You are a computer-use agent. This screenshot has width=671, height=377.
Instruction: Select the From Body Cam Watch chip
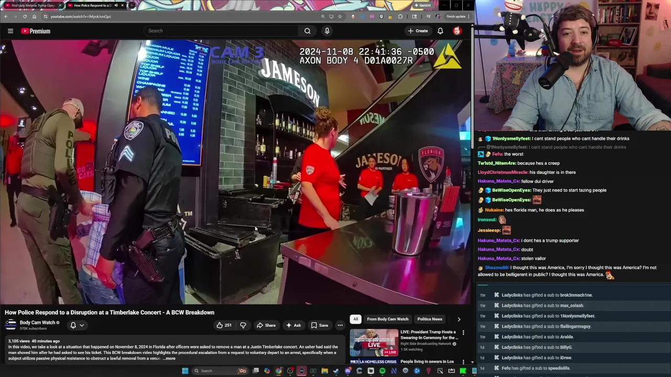(x=387, y=319)
